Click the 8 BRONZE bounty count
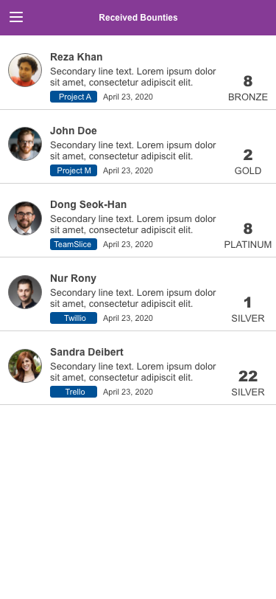Image resolution: width=276 pixels, height=599 pixels. (x=248, y=89)
